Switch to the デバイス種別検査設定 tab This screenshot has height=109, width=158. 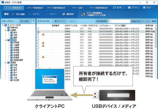pos(99,8)
